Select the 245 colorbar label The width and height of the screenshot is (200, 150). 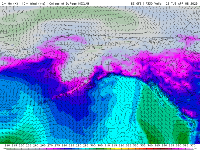14,145
